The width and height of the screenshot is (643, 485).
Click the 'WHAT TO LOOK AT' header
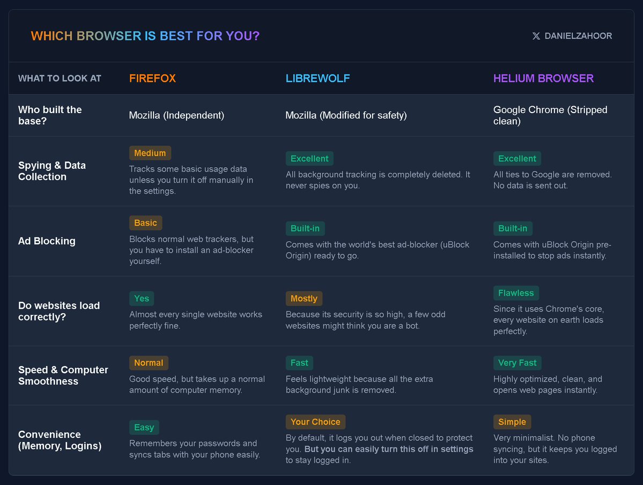pyautogui.click(x=60, y=78)
